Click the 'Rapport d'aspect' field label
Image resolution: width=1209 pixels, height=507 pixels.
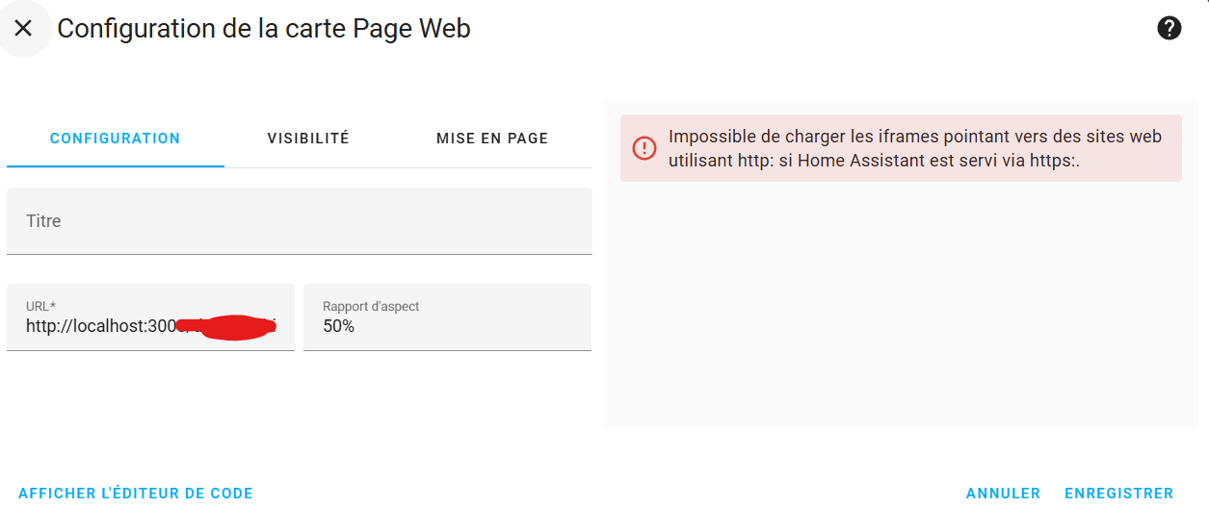coord(371,306)
